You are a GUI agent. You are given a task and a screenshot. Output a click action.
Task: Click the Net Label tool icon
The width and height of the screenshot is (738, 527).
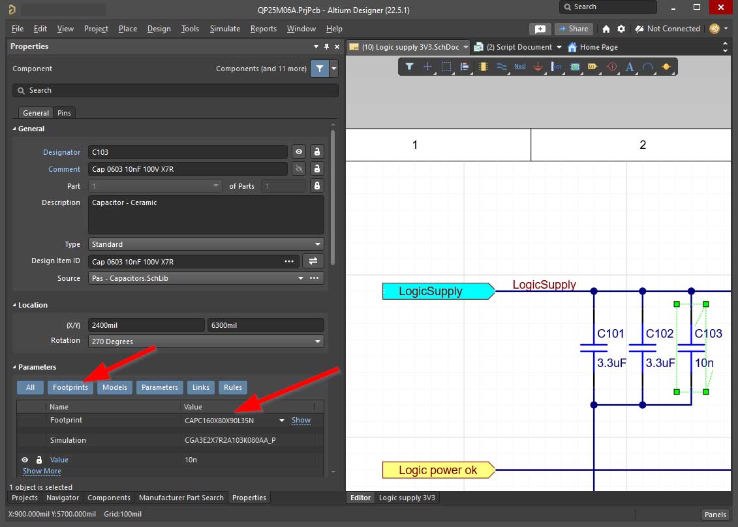[x=519, y=67]
